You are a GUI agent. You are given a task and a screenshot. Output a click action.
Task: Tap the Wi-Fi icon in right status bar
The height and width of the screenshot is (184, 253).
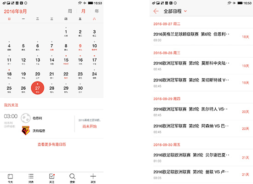(x=229, y=3)
